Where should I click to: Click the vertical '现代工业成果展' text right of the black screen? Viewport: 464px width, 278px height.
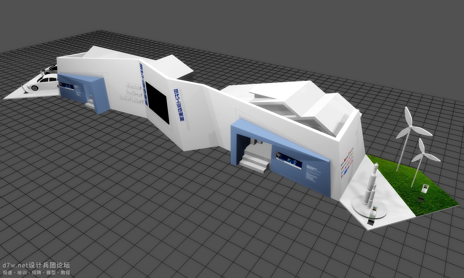pos(179,105)
